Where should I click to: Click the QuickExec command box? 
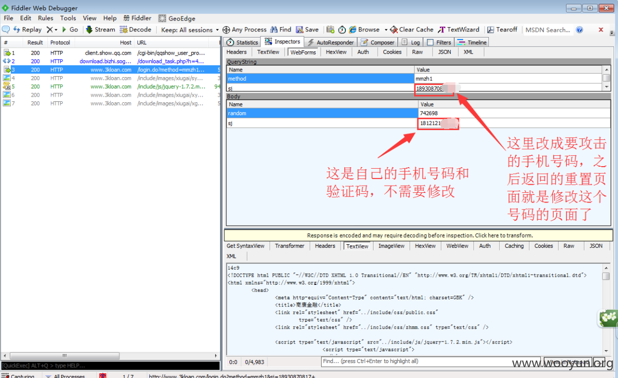click(110, 365)
